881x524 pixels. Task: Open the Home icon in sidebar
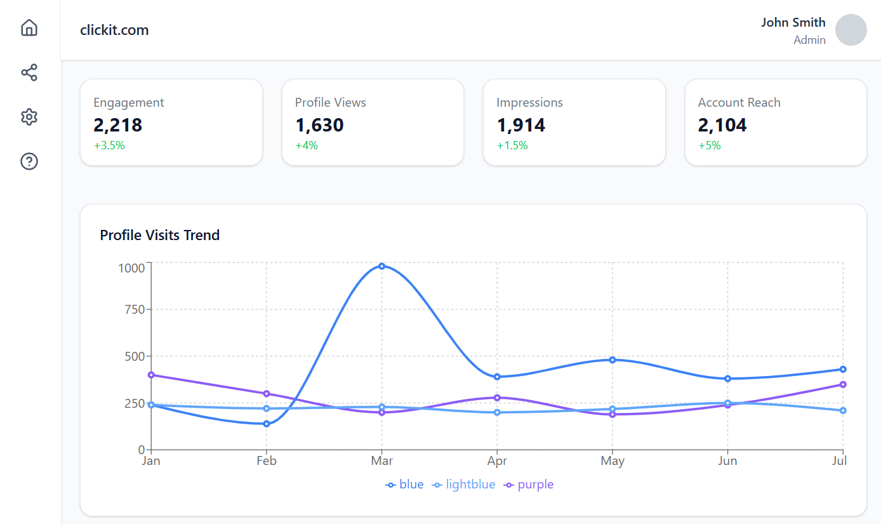(x=29, y=28)
